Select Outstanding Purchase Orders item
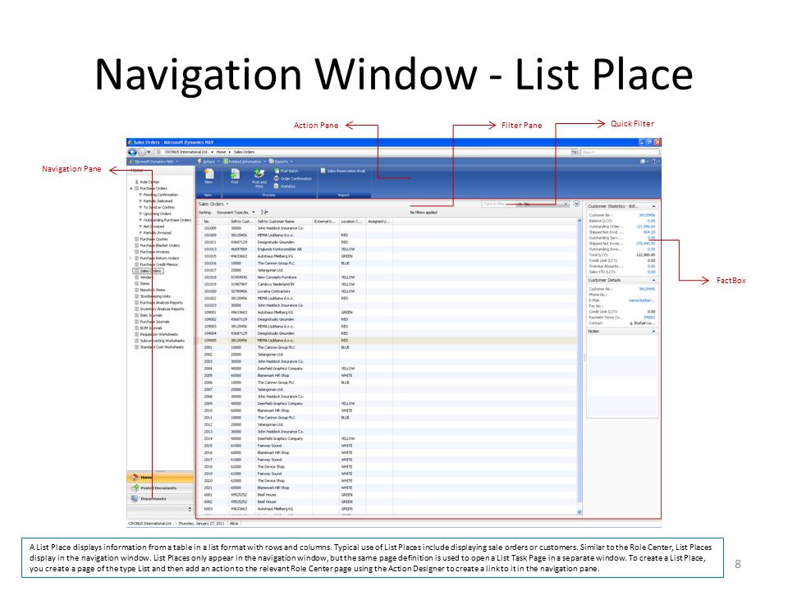Screen dimensions: 788x591 coord(167,220)
